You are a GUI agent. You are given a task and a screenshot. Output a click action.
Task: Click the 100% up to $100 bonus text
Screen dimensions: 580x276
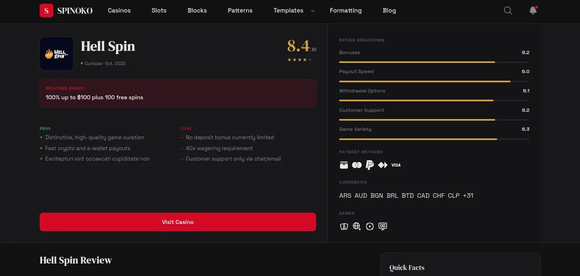[x=94, y=97]
